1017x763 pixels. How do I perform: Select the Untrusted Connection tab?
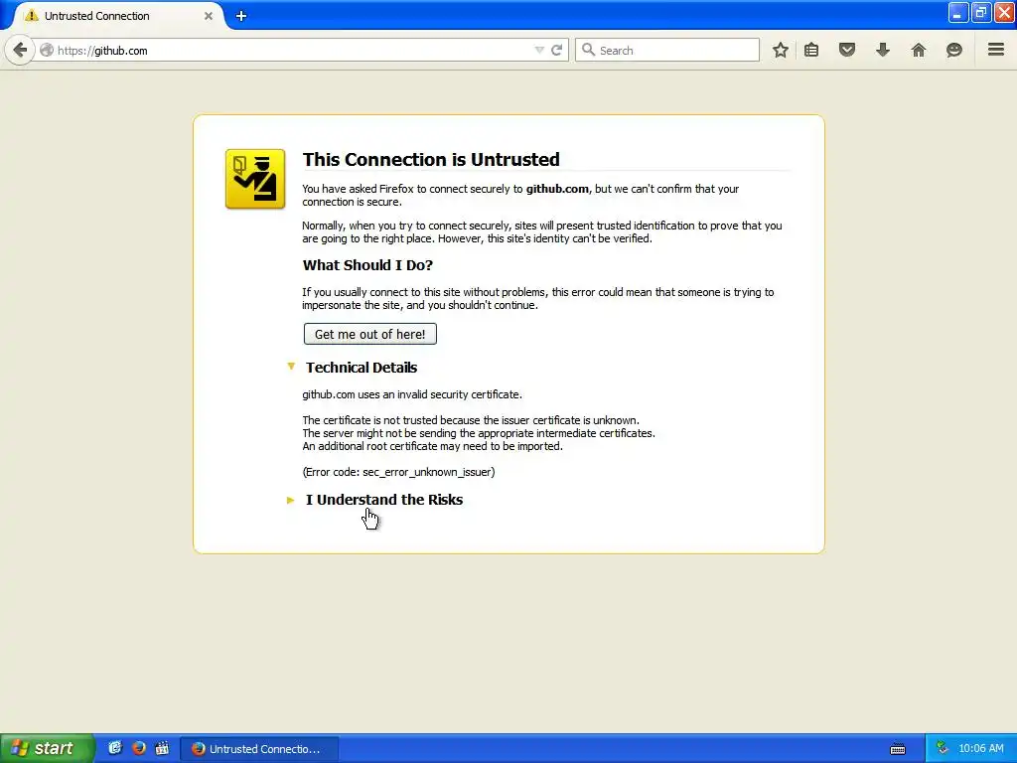(117, 16)
